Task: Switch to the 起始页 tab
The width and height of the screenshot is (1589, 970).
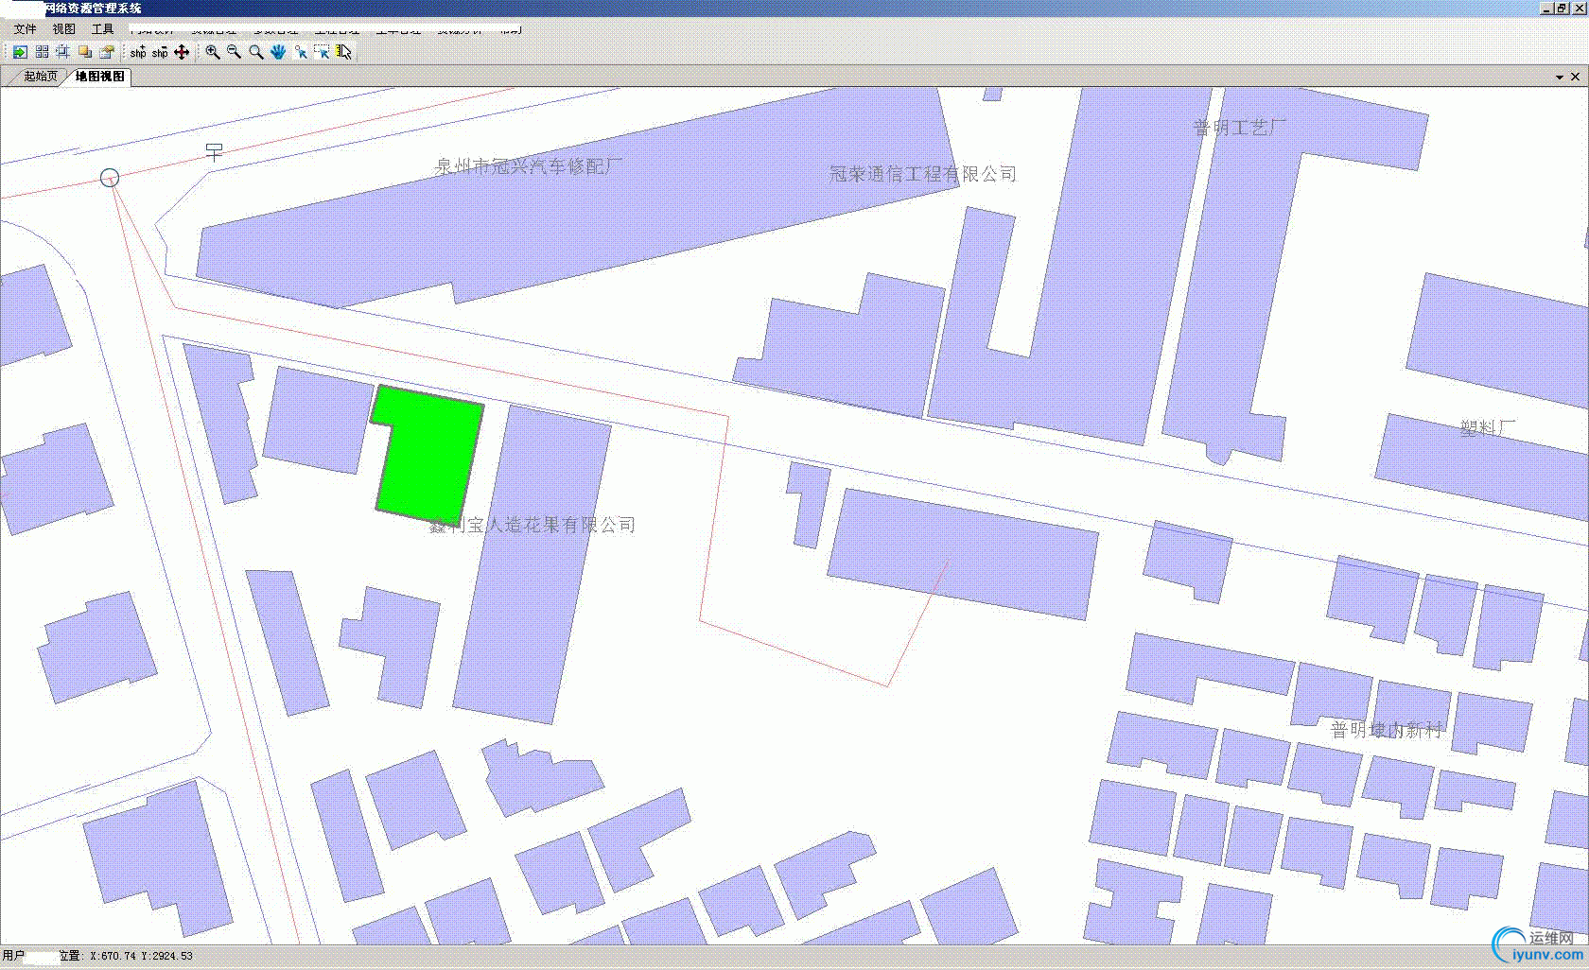Action: click(41, 77)
